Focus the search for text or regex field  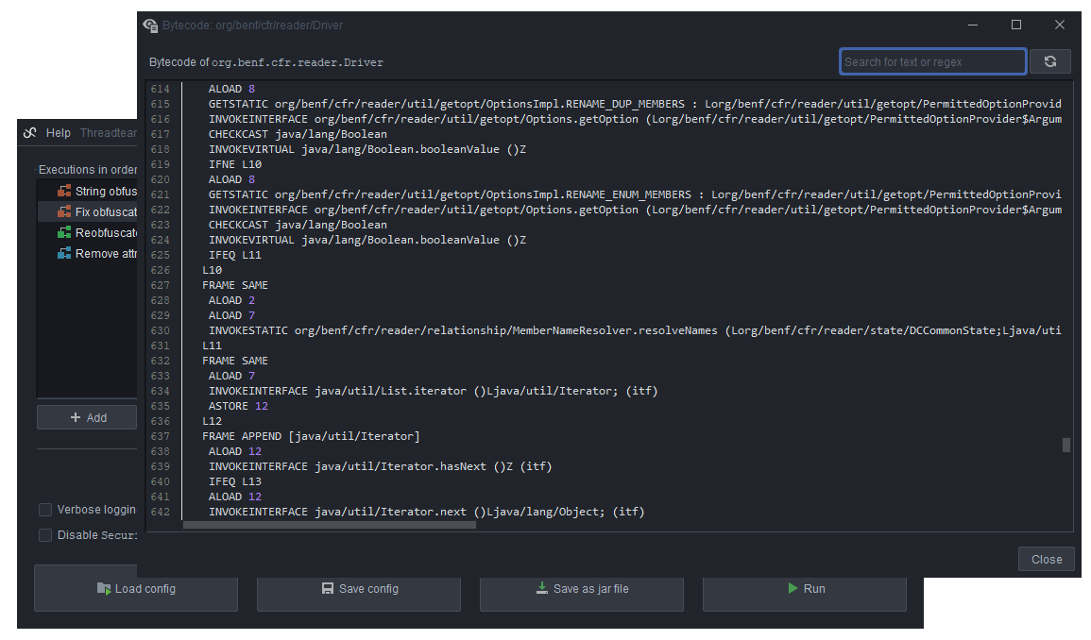coord(932,60)
